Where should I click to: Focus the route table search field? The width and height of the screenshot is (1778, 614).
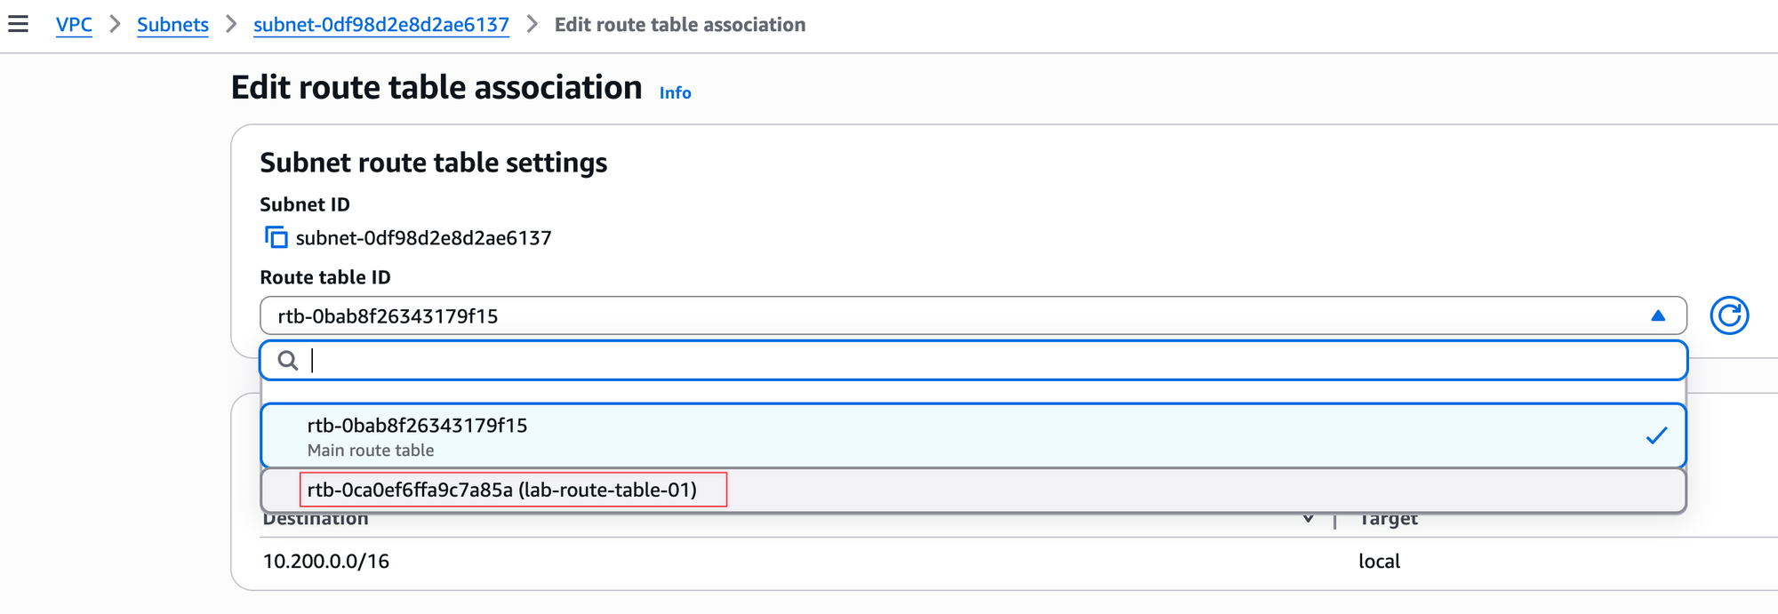point(978,361)
